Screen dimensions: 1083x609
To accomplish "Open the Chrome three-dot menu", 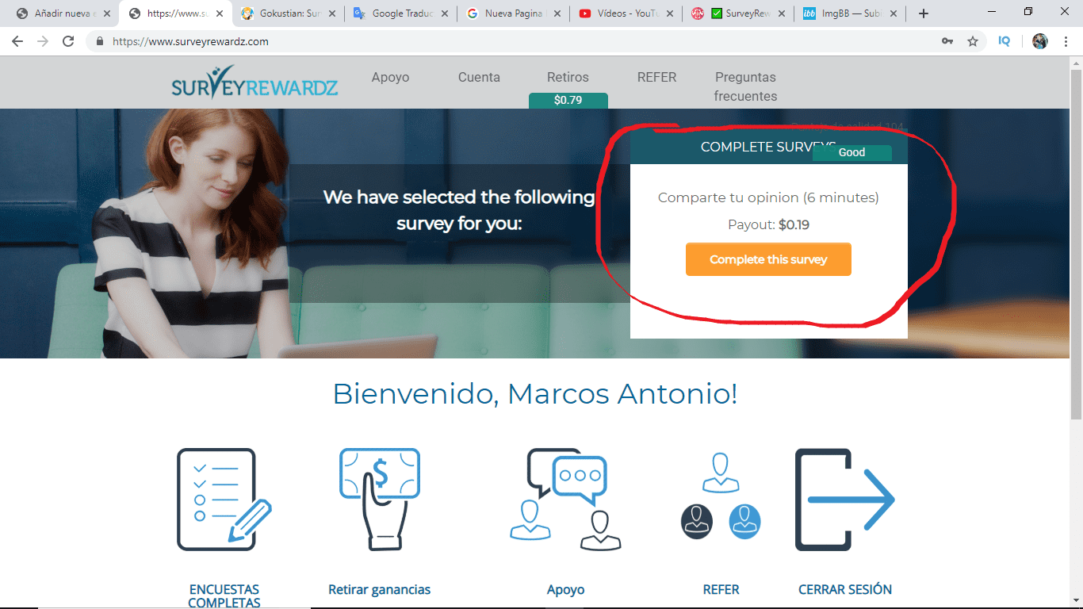I will click(1066, 41).
